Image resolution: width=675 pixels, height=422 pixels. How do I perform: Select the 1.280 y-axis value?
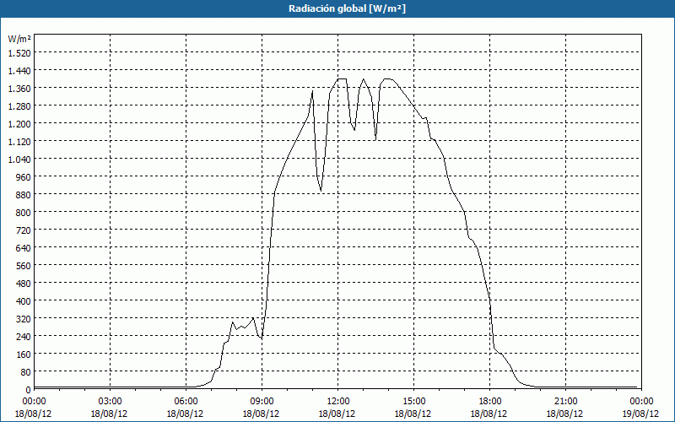(19, 106)
